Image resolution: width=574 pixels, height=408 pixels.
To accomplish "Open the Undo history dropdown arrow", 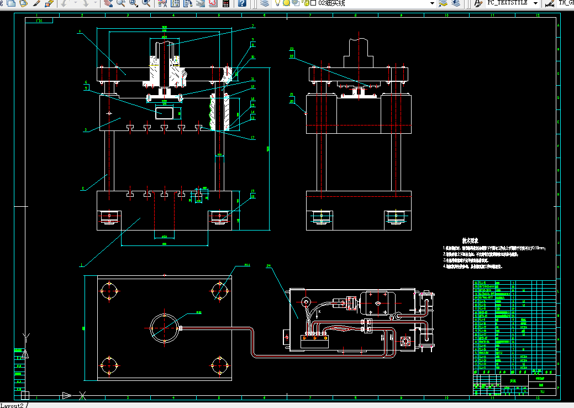I will point(75,3).
